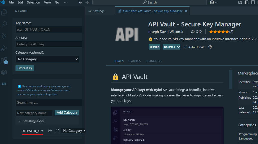Viewport: 258px width, 144px height.
Task: Open Run and Debug view
Action: 4,48
